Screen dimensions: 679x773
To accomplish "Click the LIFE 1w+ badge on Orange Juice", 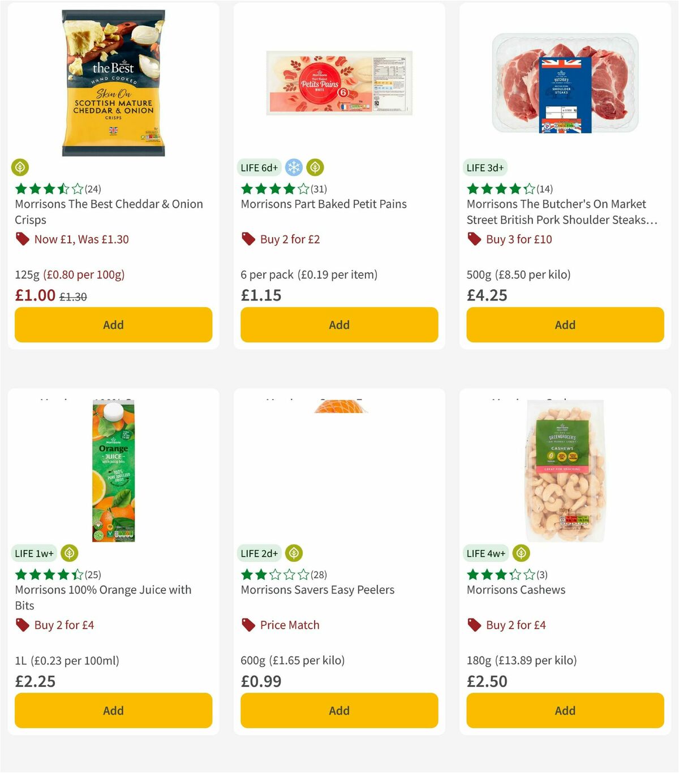I will coord(34,553).
